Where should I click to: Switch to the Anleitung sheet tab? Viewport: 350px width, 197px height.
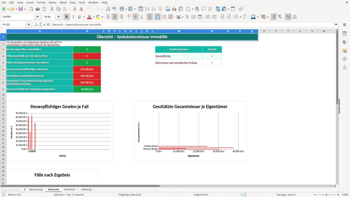86,189
